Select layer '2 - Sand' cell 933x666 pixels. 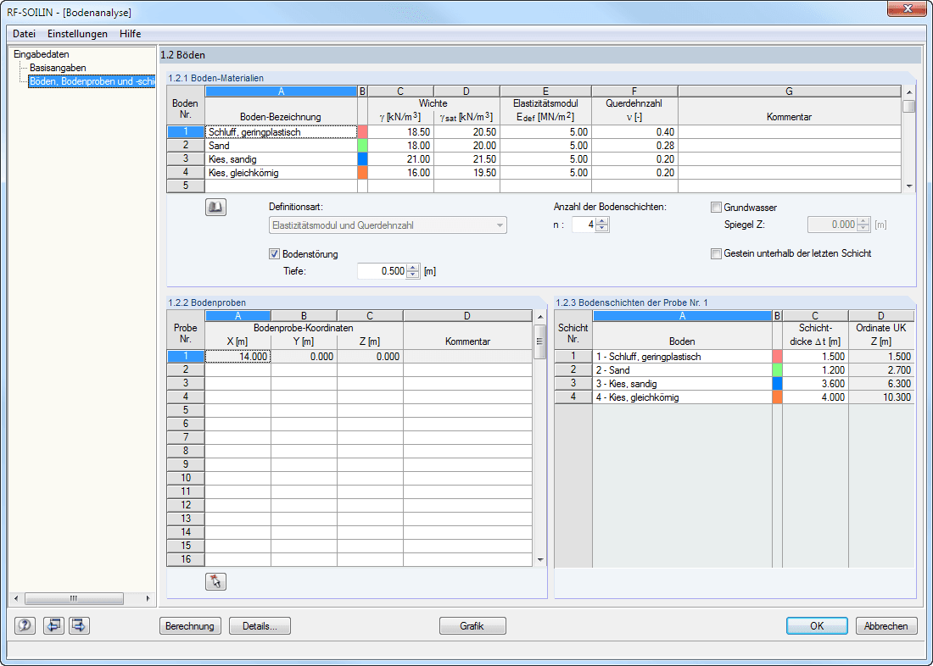[682, 370]
